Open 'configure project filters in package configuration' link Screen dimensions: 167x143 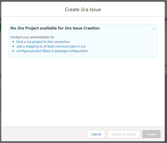(52, 51)
